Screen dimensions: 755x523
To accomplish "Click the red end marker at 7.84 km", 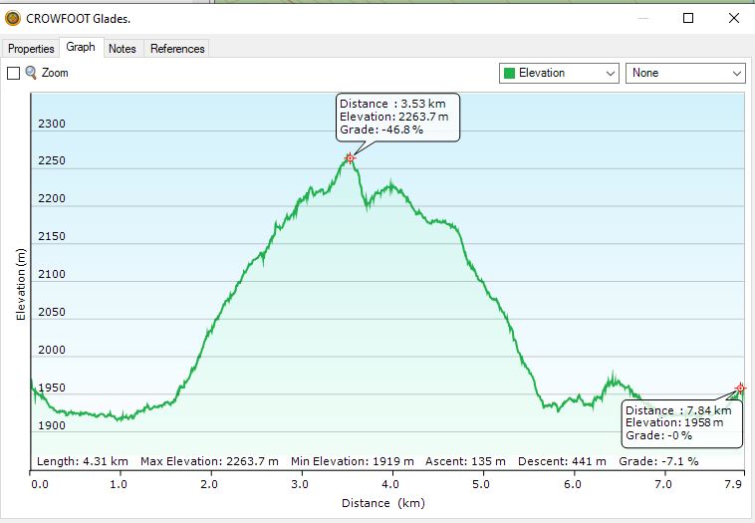I will coord(740,388).
